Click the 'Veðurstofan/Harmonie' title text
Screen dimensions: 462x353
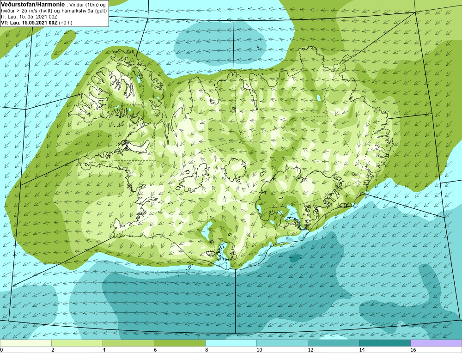[33, 5]
